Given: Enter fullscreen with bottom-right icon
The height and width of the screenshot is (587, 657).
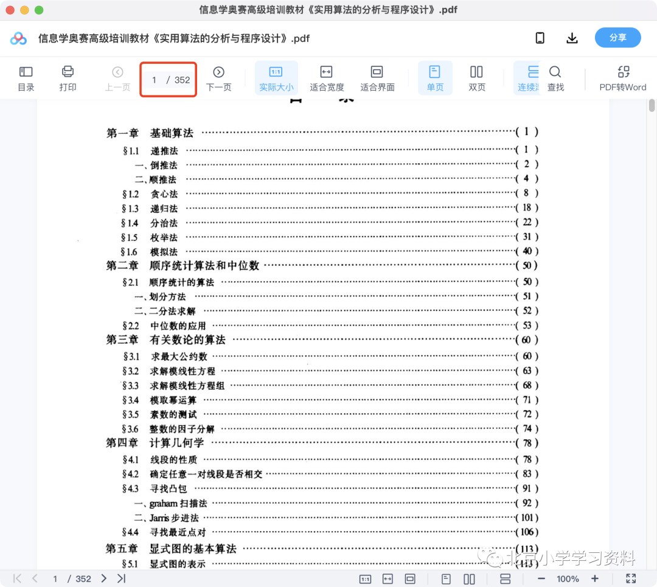Looking at the screenshot, I should pyautogui.click(x=631, y=578).
